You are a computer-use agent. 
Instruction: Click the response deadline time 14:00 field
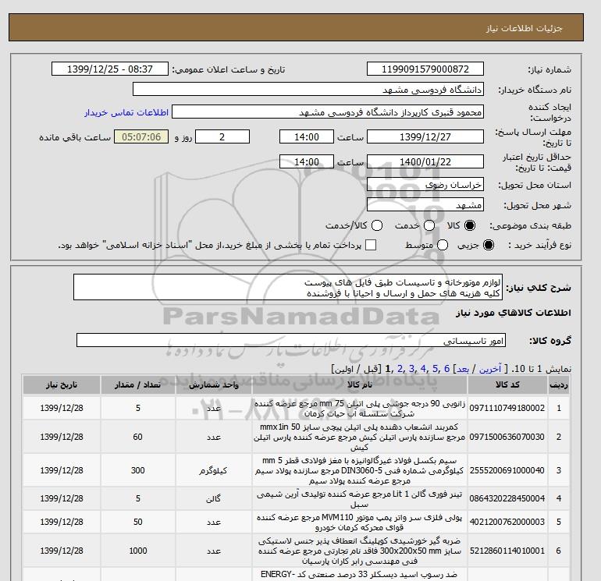click(307, 136)
